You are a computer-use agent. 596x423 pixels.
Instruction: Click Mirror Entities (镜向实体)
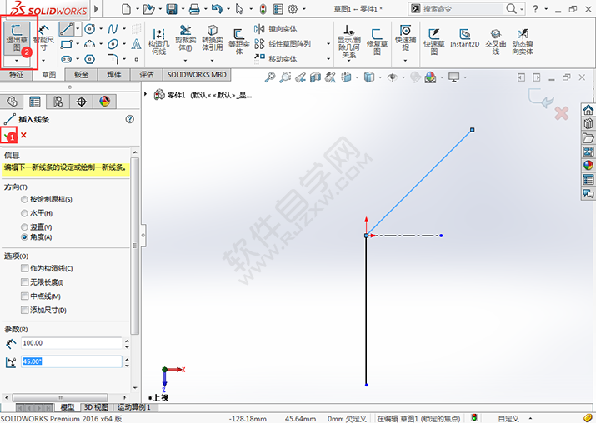(276, 29)
